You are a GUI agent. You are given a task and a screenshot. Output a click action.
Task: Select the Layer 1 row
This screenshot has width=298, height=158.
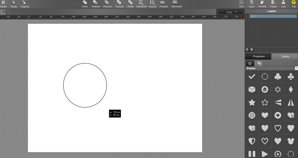coord(273,16)
